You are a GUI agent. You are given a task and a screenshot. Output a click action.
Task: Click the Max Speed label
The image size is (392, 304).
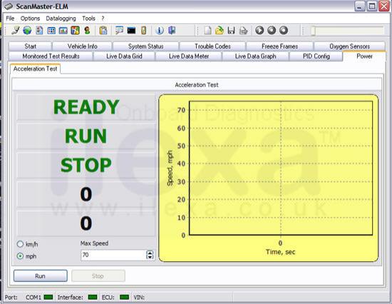pos(94,243)
